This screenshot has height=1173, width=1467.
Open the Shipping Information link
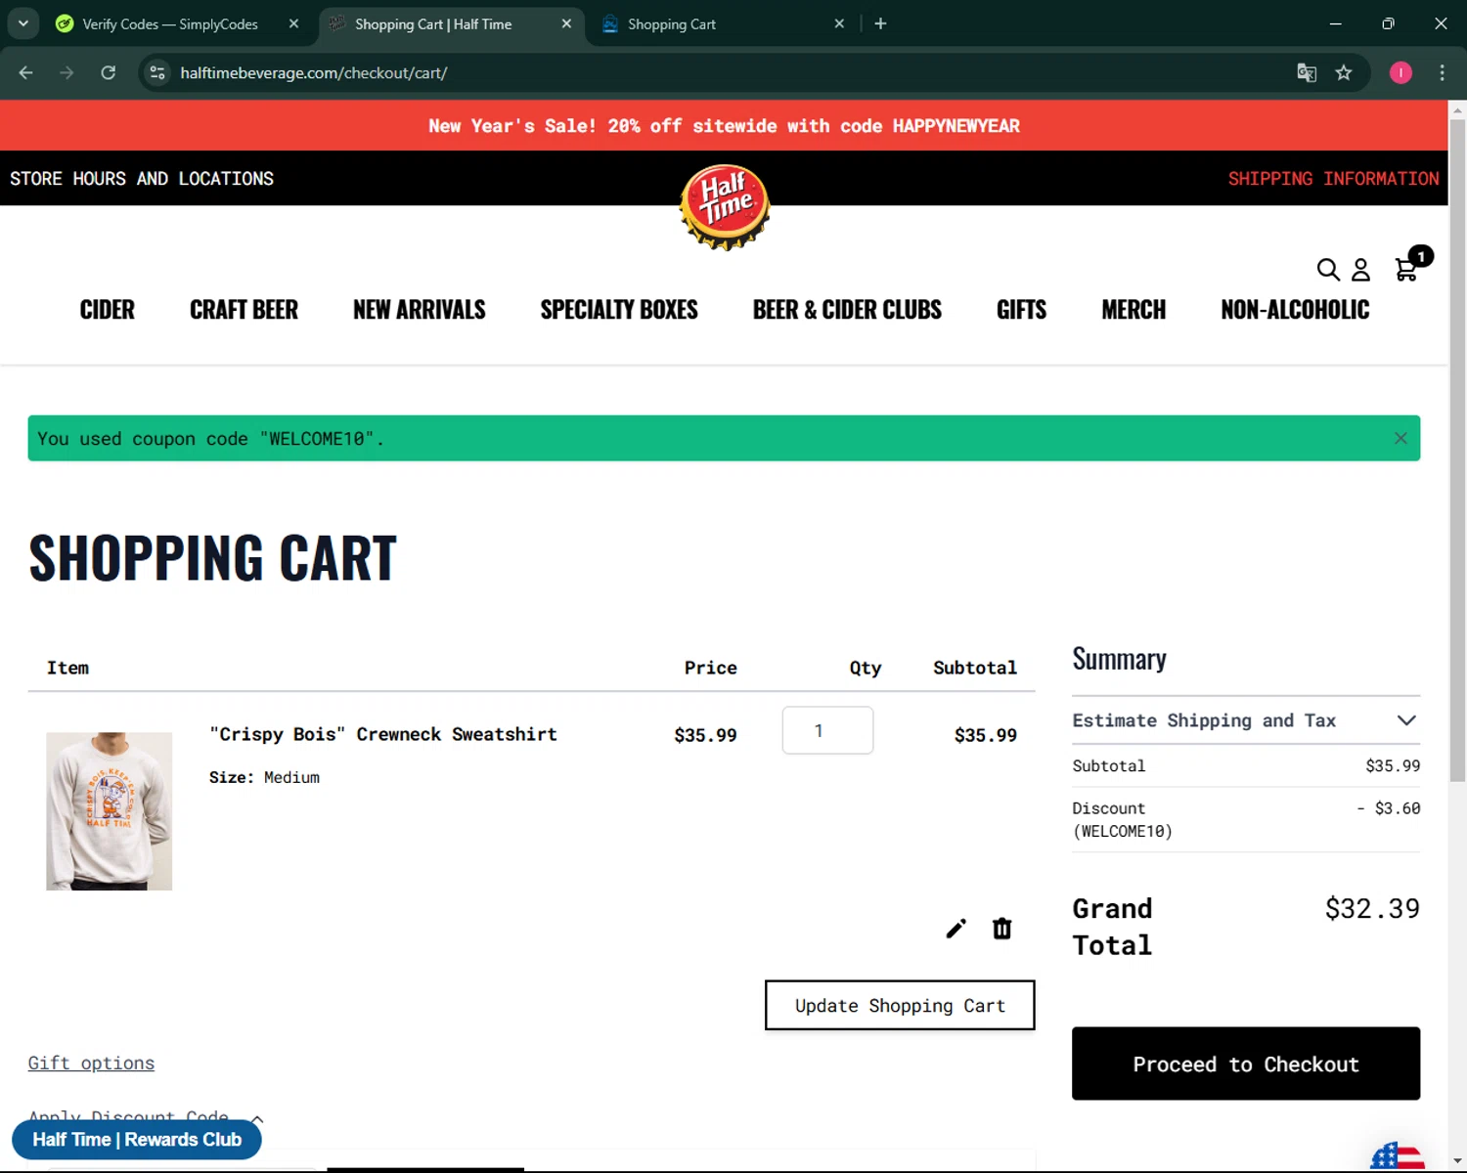1333,179
